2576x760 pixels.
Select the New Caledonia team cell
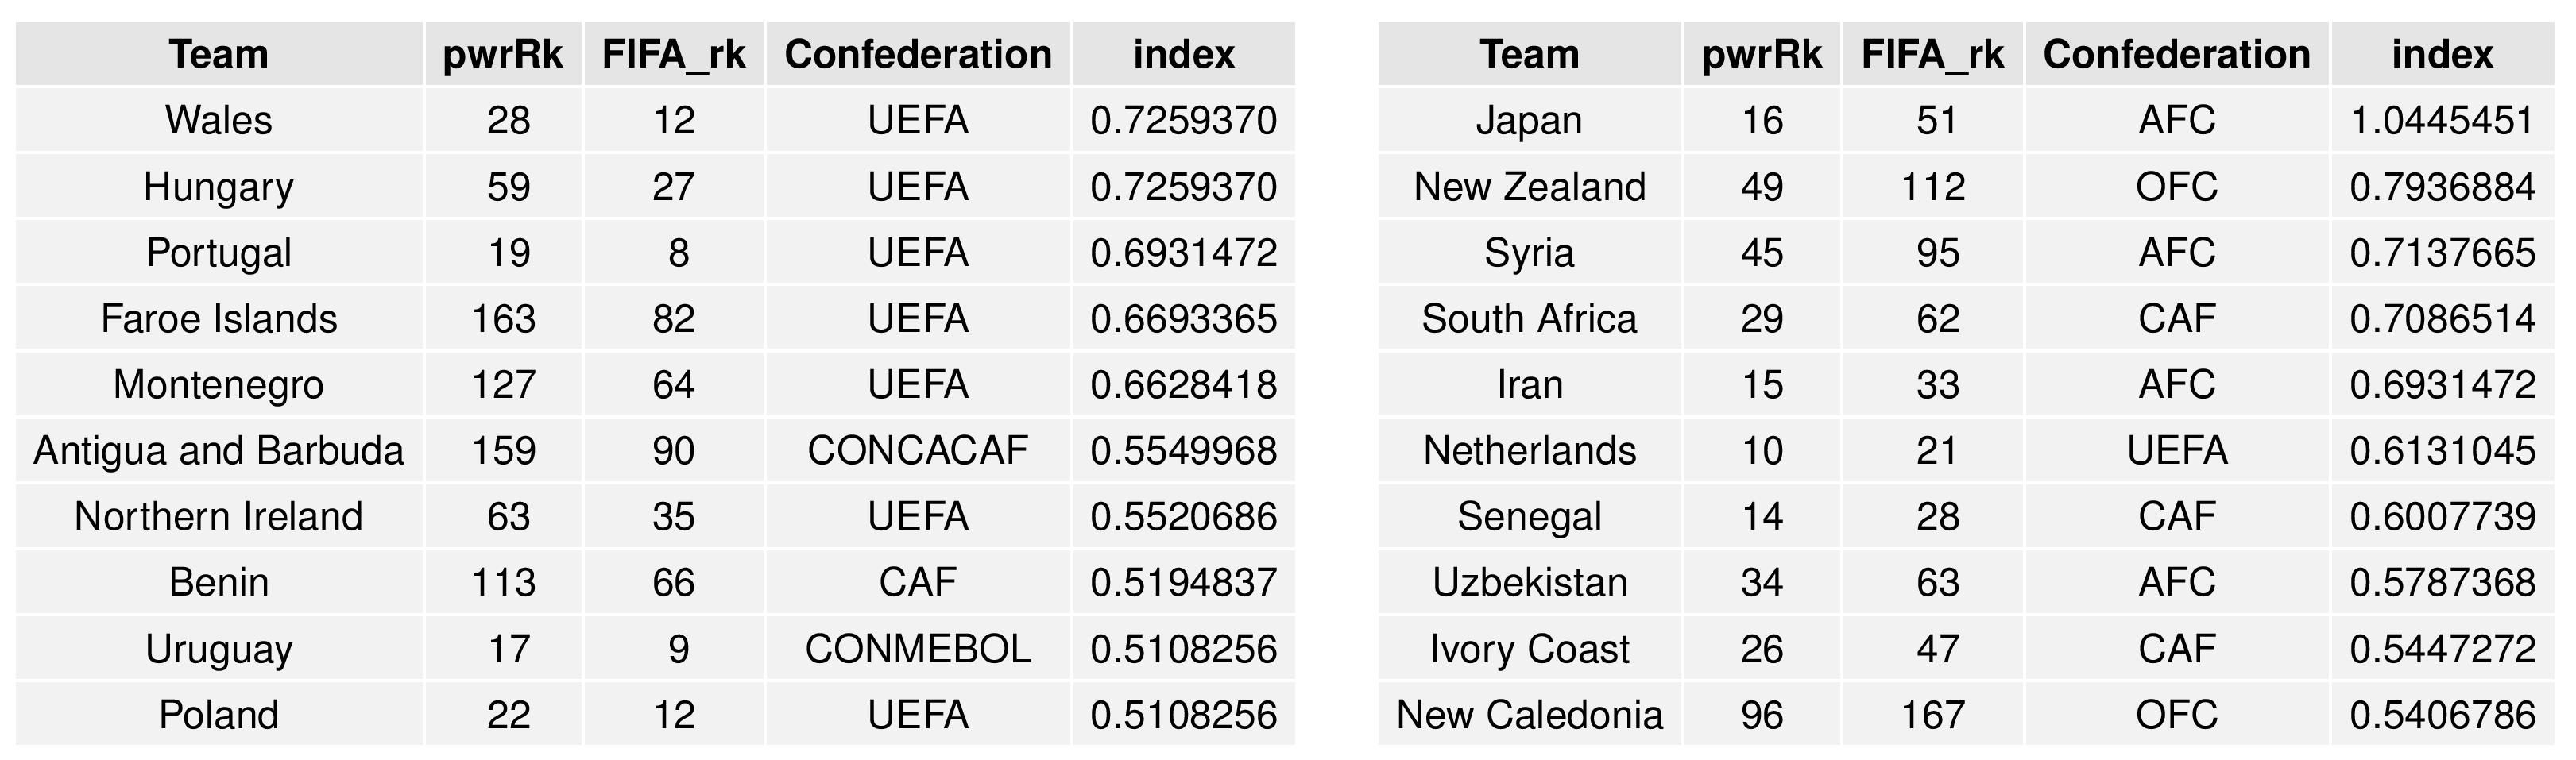[1529, 715]
